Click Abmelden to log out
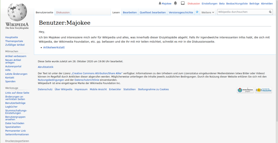The width and height of the screenshot is (278, 143). (267, 4)
